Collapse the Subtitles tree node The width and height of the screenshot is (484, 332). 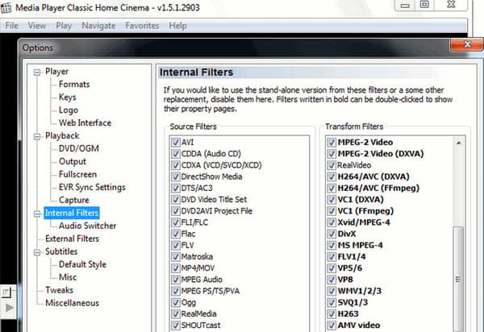37,252
